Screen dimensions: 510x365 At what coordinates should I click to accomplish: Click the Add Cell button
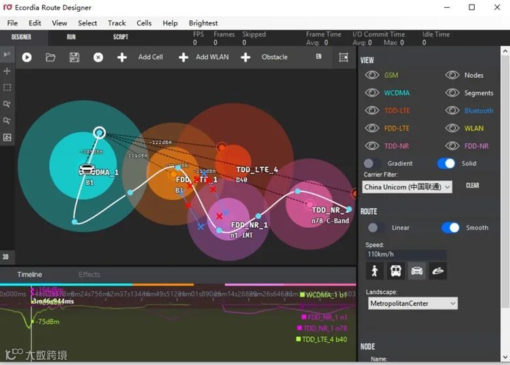151,57
